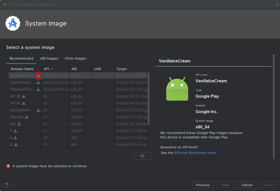Image resolution: width=280 pixels, height=191 pixels.
Task: Click the details panel vertical scrollbar
Action: click(x=274, y=107)
